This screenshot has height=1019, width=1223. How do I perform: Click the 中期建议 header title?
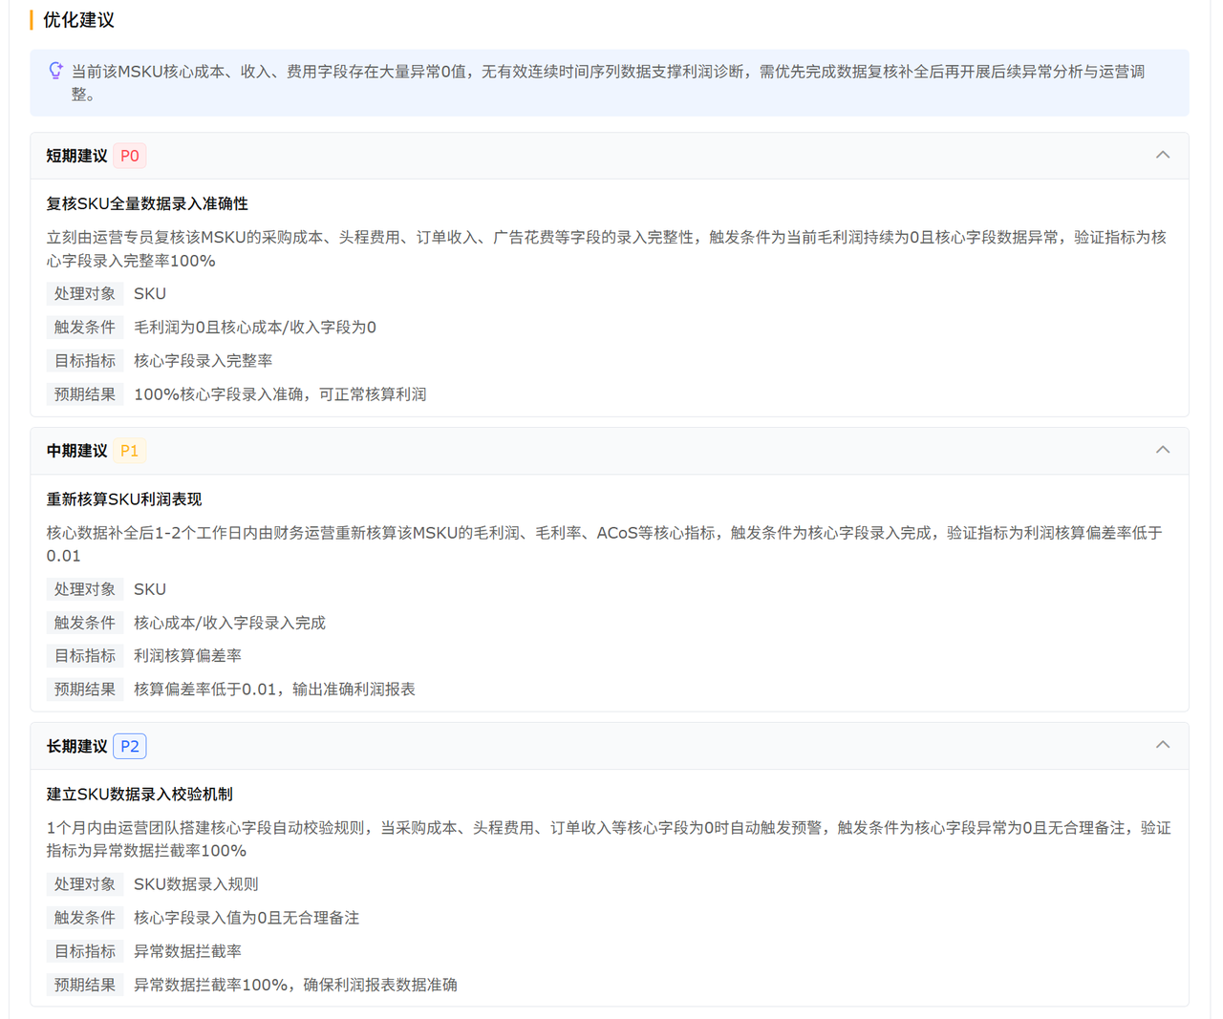coord(76,451)
